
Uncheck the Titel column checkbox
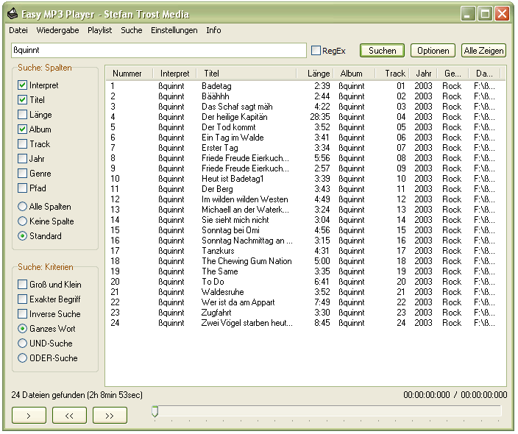(x=22, y=100)
